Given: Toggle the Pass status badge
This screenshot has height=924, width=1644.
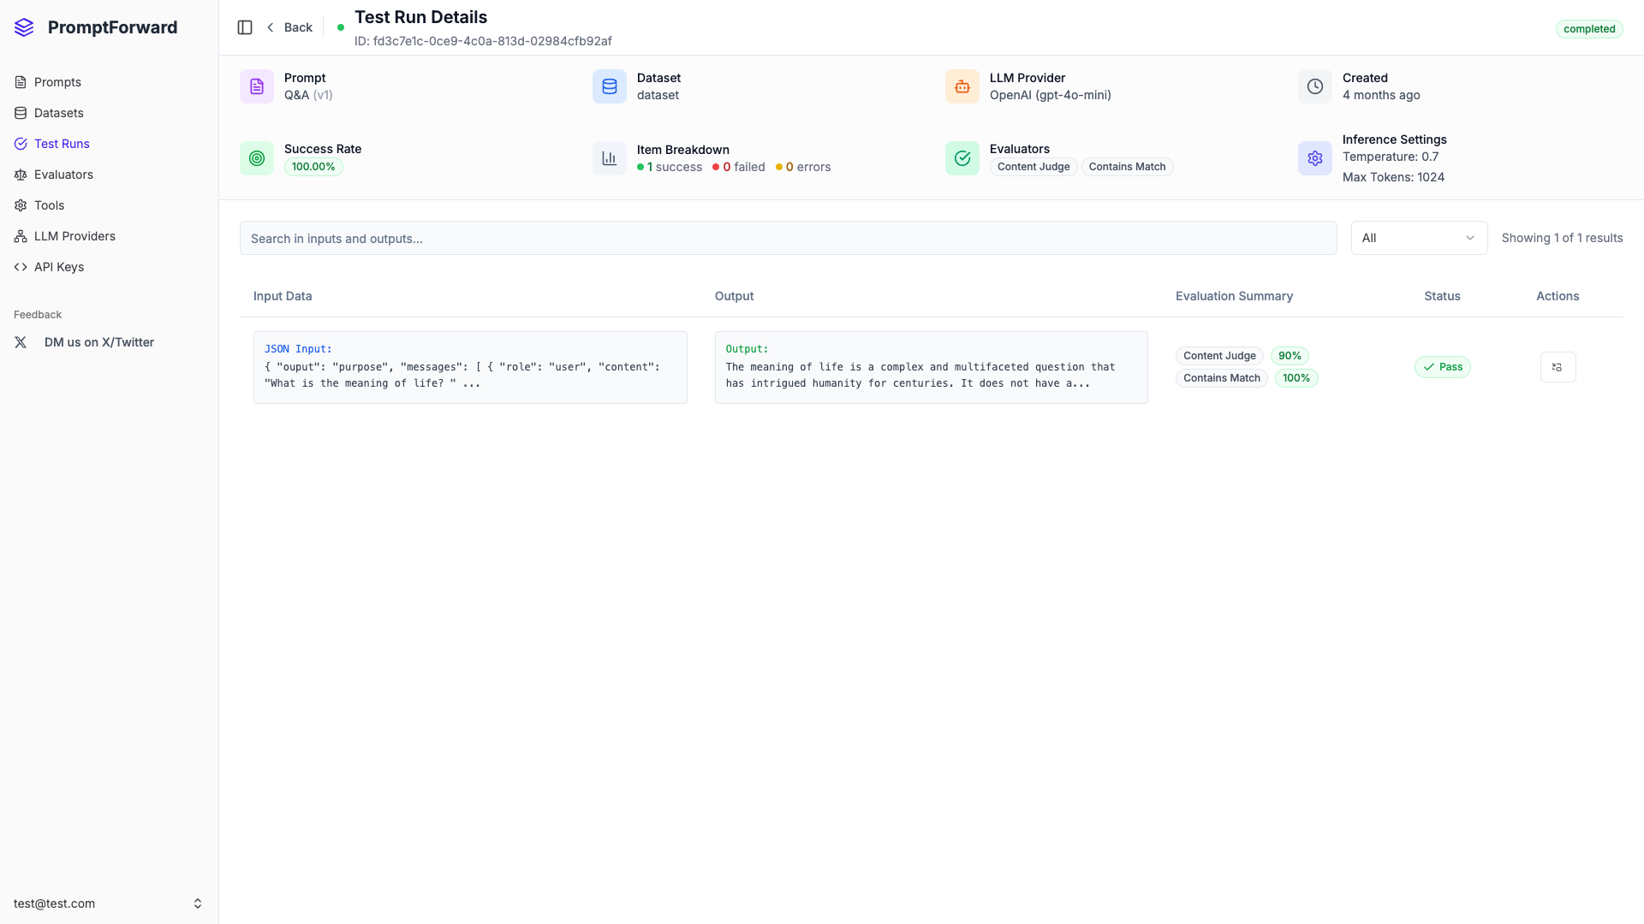Looking at the screenshot, I should pyautogui.click(x=1442, y=367).
